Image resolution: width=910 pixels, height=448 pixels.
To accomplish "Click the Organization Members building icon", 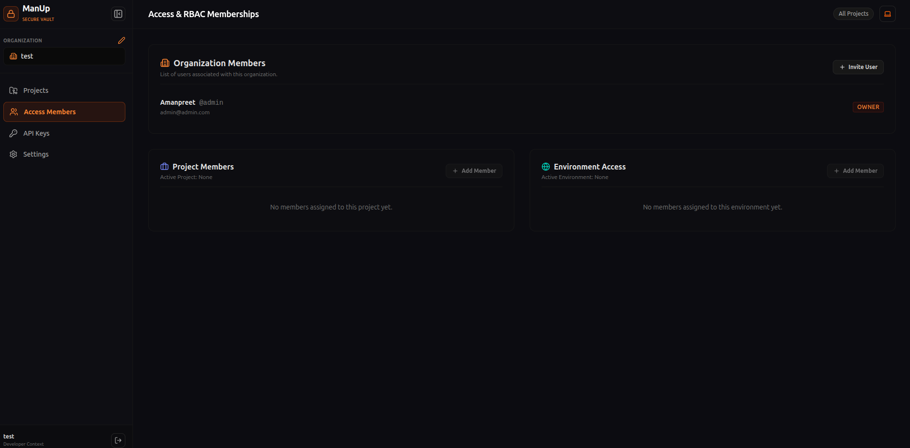I will 165,63.
